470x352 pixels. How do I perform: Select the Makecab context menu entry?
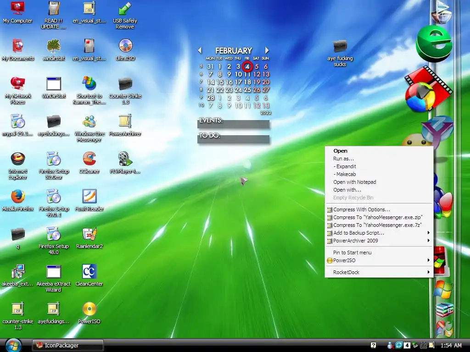[345, 174]
